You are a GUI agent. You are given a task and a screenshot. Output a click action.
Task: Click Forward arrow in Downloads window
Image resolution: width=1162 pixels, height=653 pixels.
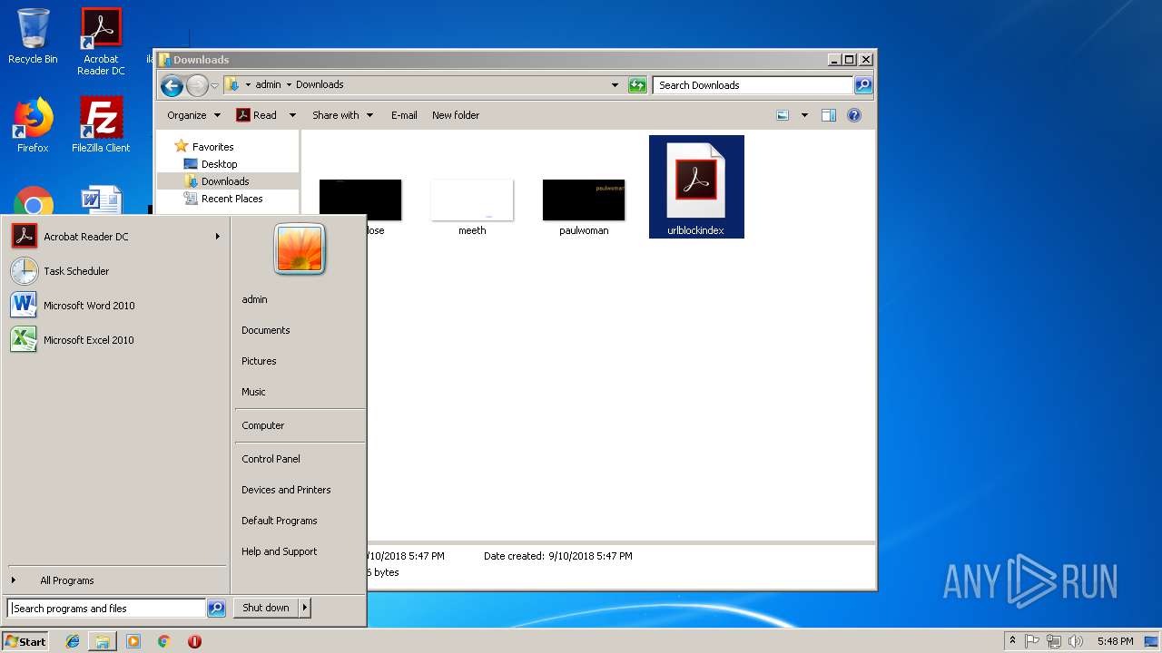pyautogui.click(x=197, y=85)
